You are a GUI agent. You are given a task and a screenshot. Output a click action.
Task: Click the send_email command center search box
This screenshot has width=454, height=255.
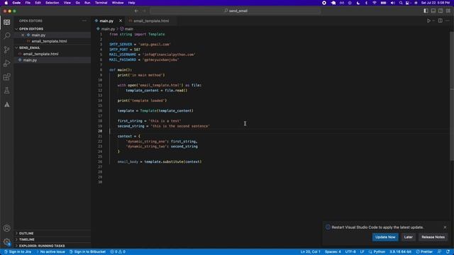coord(236,11)
